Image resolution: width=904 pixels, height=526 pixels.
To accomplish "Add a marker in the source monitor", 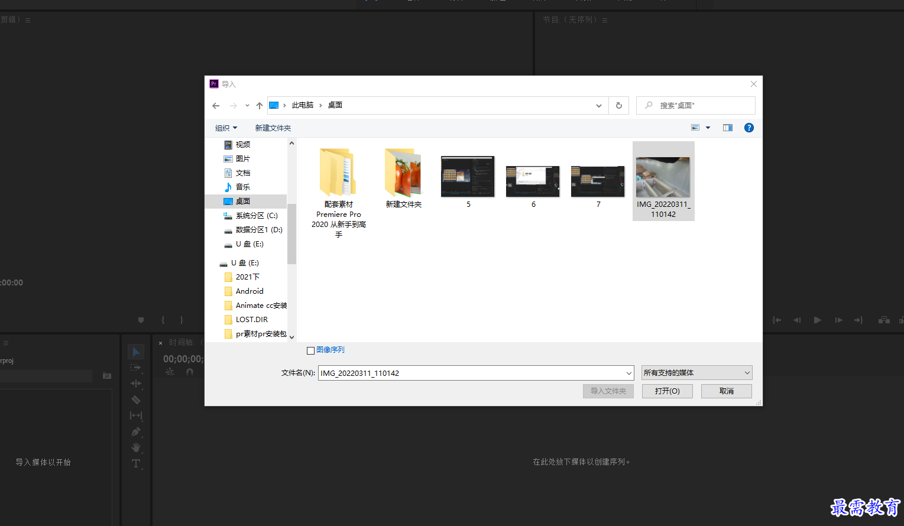I will point(141,320).
